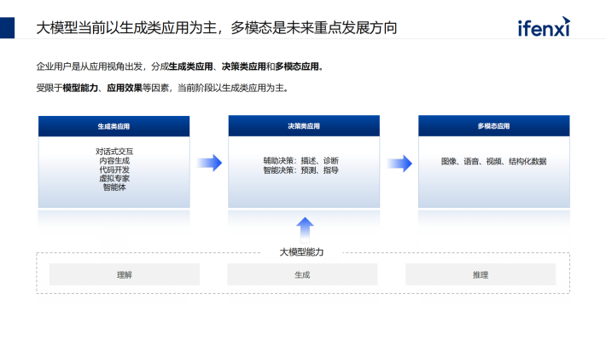Click the 图像、语音、视频、结构化数据 text
Image resolution: width=606 pixels, height=340 pixels.
coord(493,161)
